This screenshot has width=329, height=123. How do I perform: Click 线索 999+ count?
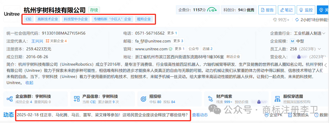click(x=224, y=102)
